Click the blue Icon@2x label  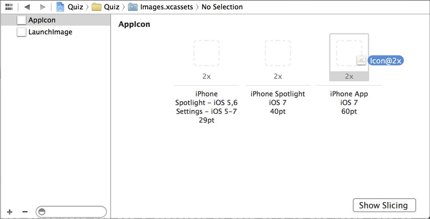point(386,61)
